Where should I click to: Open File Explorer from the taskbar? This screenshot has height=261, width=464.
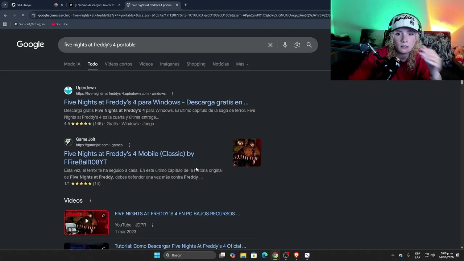click(x=243, y=255)
